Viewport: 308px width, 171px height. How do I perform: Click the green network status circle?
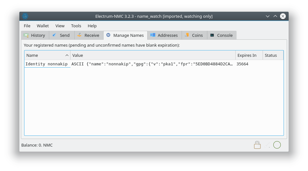coord(277,145)
